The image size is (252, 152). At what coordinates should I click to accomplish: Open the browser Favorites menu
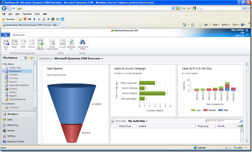pyautogui.click(x=27, y=14)
